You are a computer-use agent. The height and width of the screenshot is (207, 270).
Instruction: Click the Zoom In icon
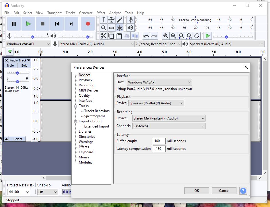tap(166, 36)
